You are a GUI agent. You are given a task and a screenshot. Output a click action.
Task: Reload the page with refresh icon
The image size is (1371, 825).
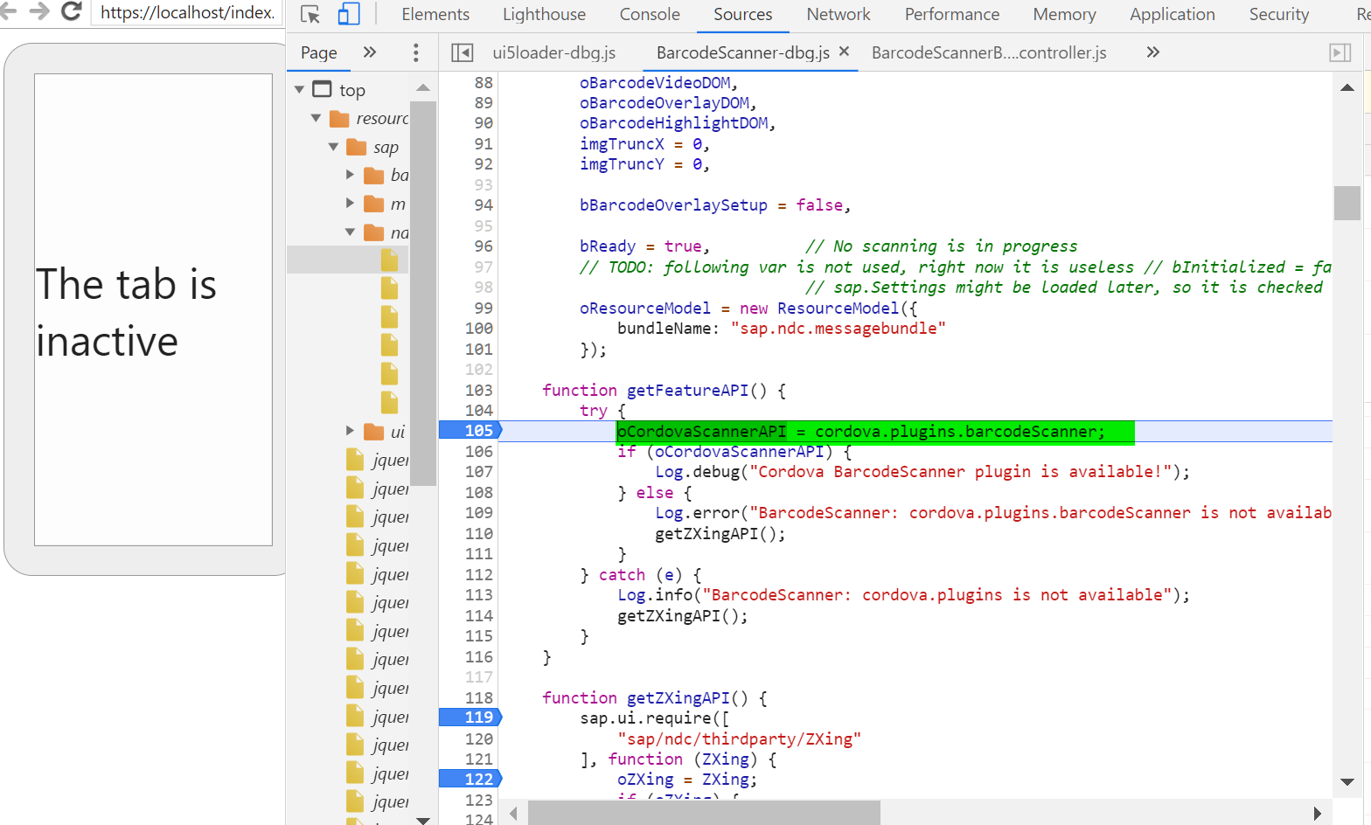tap(72, 11)
